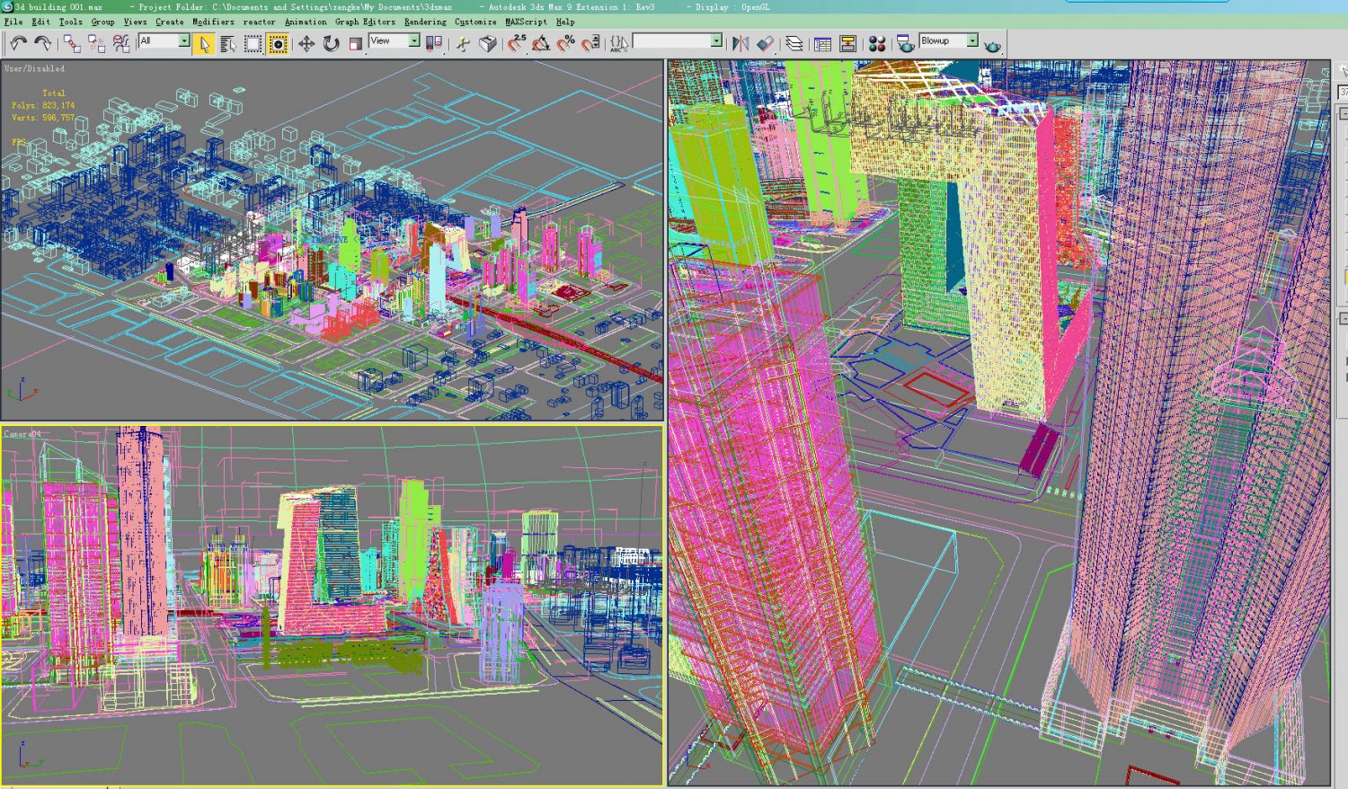Open the Modifiers menu

click(x=214, y=22)
